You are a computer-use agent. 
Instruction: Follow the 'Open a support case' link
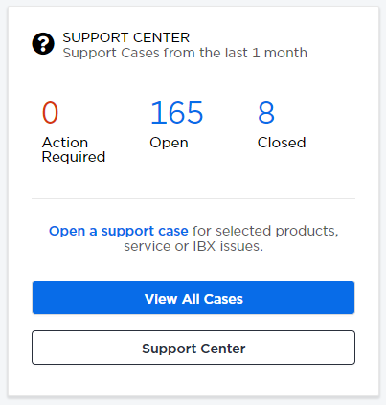119,231
